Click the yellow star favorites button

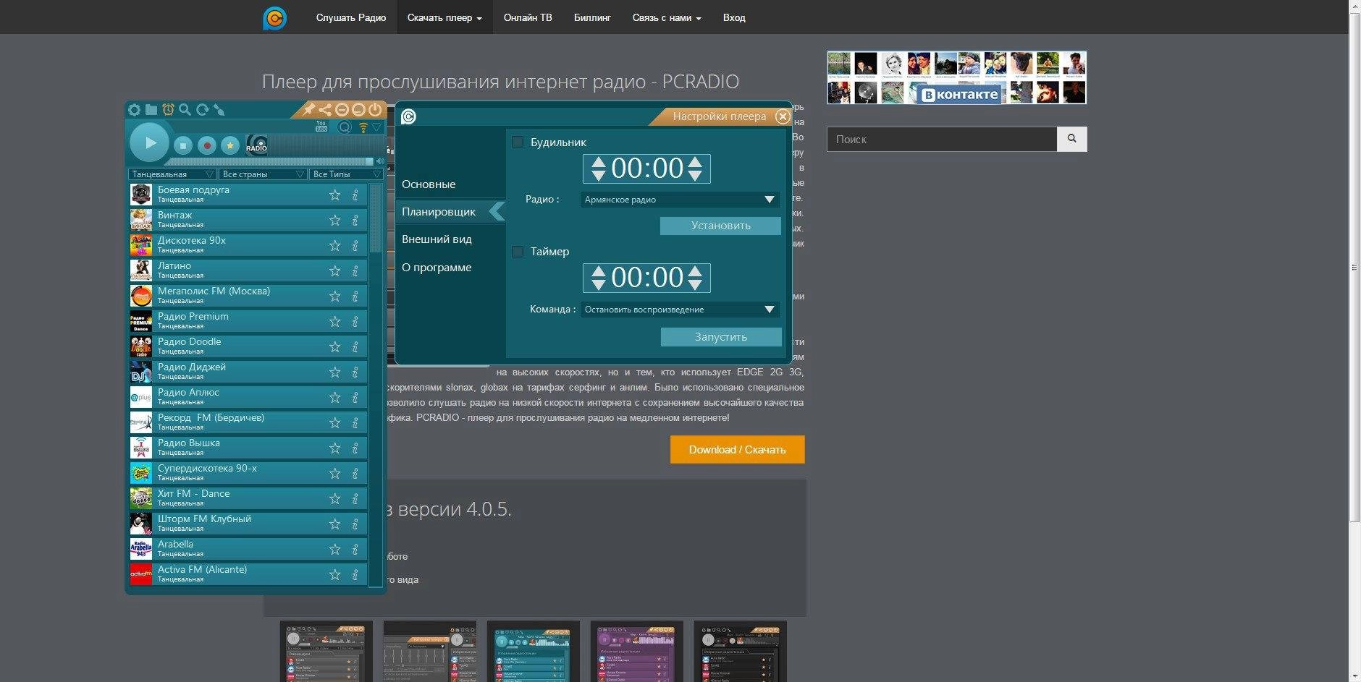click(230, 145)
